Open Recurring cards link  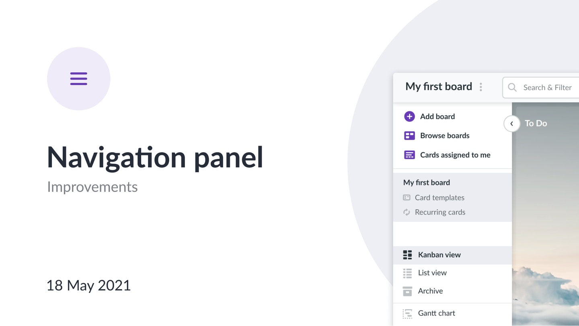pos(440,212)
